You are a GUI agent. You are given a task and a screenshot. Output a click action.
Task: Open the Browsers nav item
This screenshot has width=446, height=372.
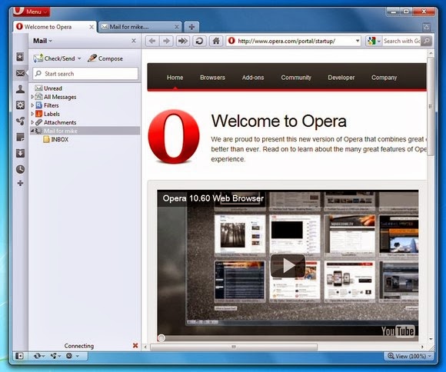(212, 78)
